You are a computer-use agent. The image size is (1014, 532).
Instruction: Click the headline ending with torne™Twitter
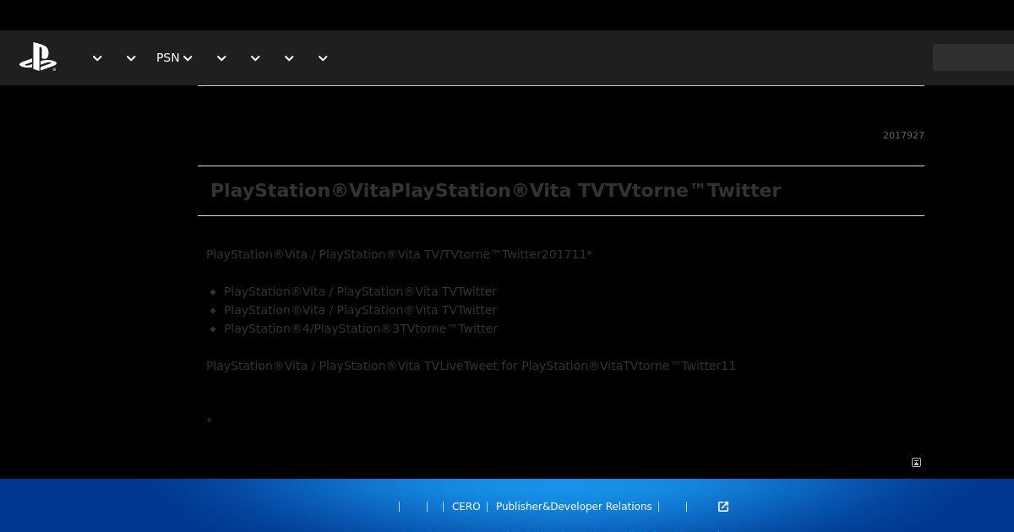(x=495, y=190)
